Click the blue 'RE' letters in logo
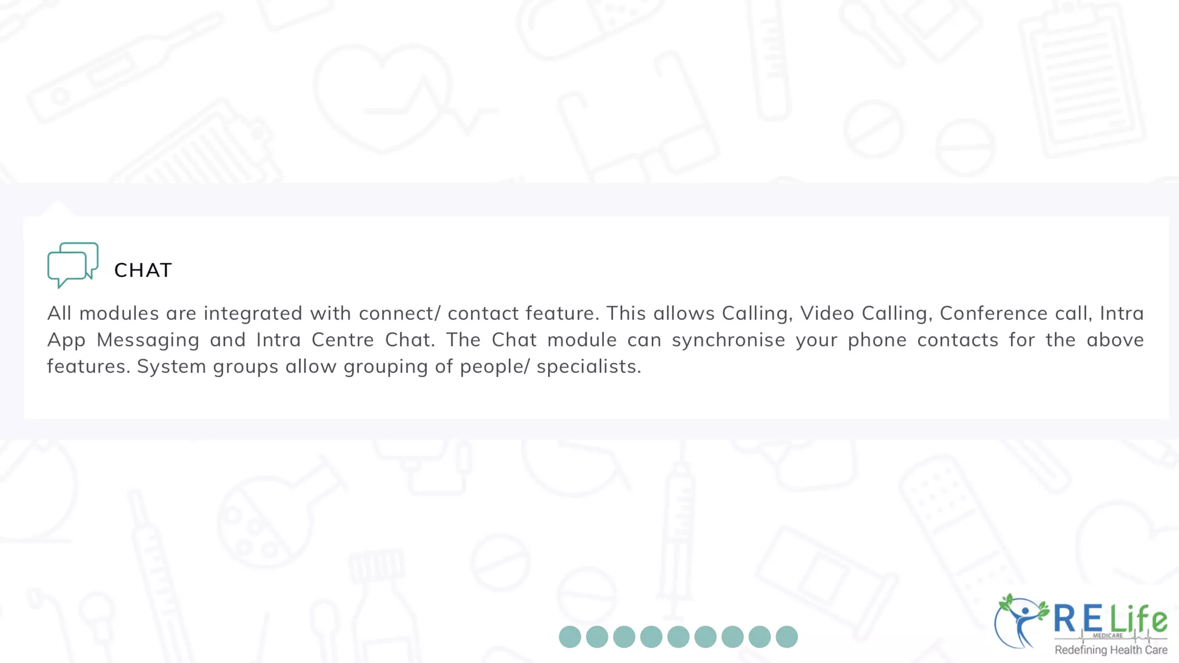The width and height of the screenshot is (1179, 663). 1079,619
